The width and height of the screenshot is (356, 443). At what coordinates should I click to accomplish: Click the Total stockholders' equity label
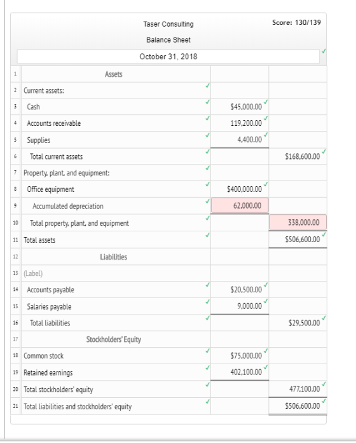point(58,390)
